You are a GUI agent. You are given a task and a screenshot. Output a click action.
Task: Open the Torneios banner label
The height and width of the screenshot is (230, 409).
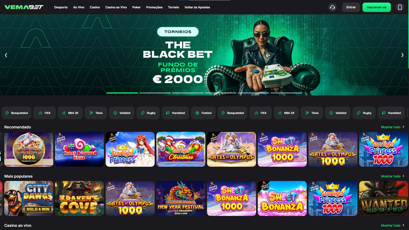point(178,32)
